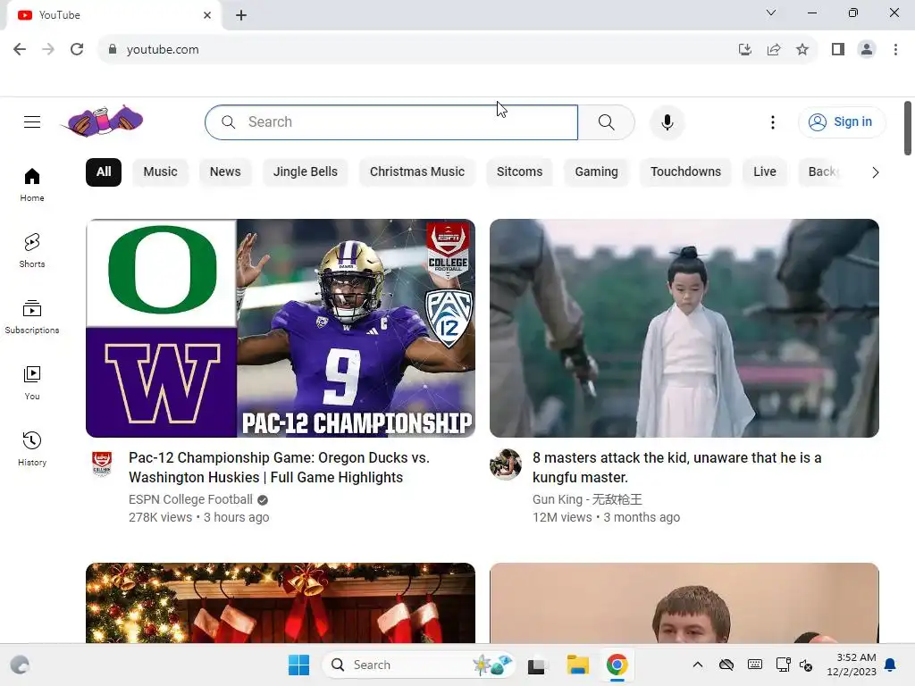The height and width of the screenshot is (686, 915).
Task: Open the YouTube hamburger guide menu
Action: click(32, 121)
